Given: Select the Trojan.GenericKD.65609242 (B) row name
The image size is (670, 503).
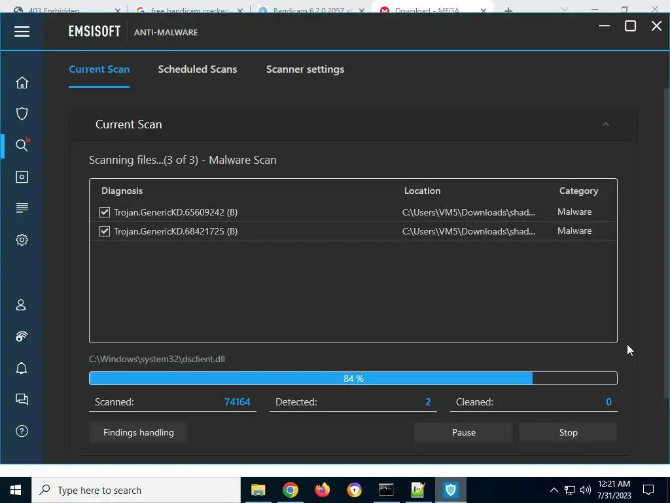Looking at the screenshot, I should pos(175,212).
